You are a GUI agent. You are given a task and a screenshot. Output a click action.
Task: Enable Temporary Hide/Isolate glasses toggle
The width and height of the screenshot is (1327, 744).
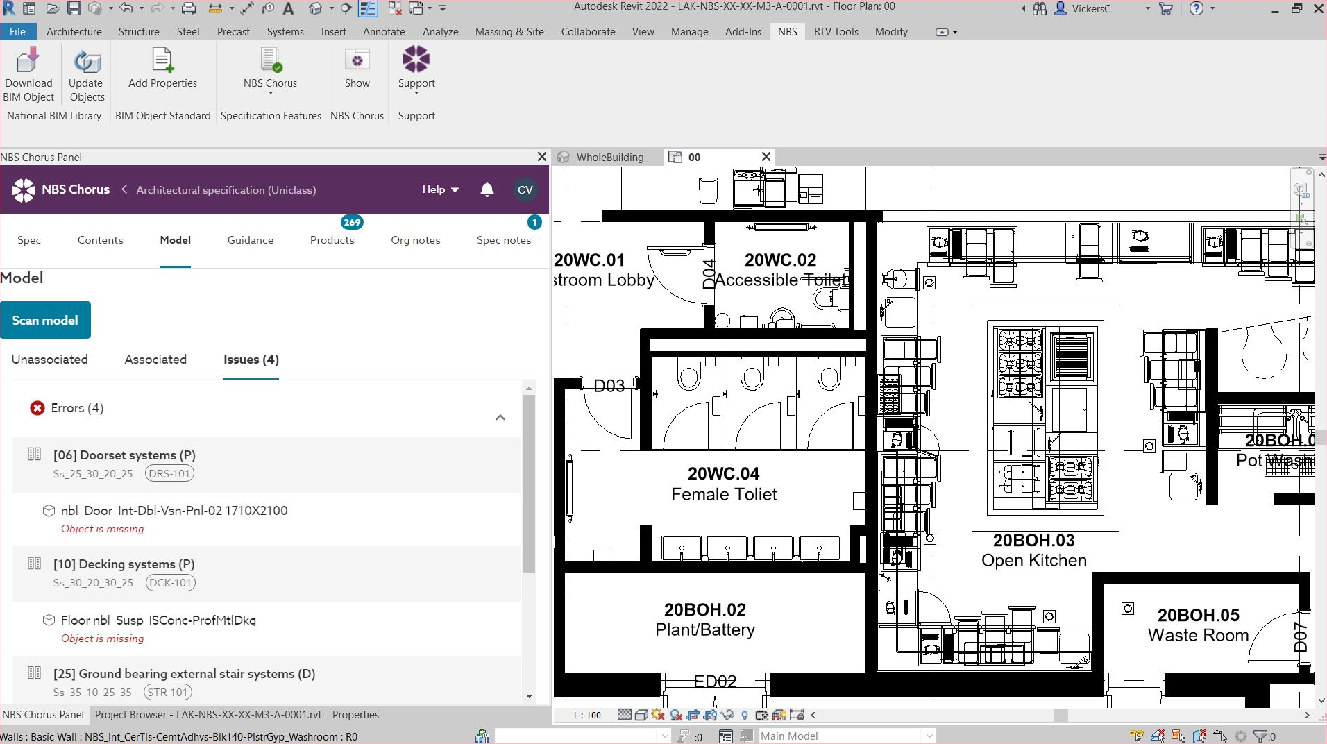[728, 715]
